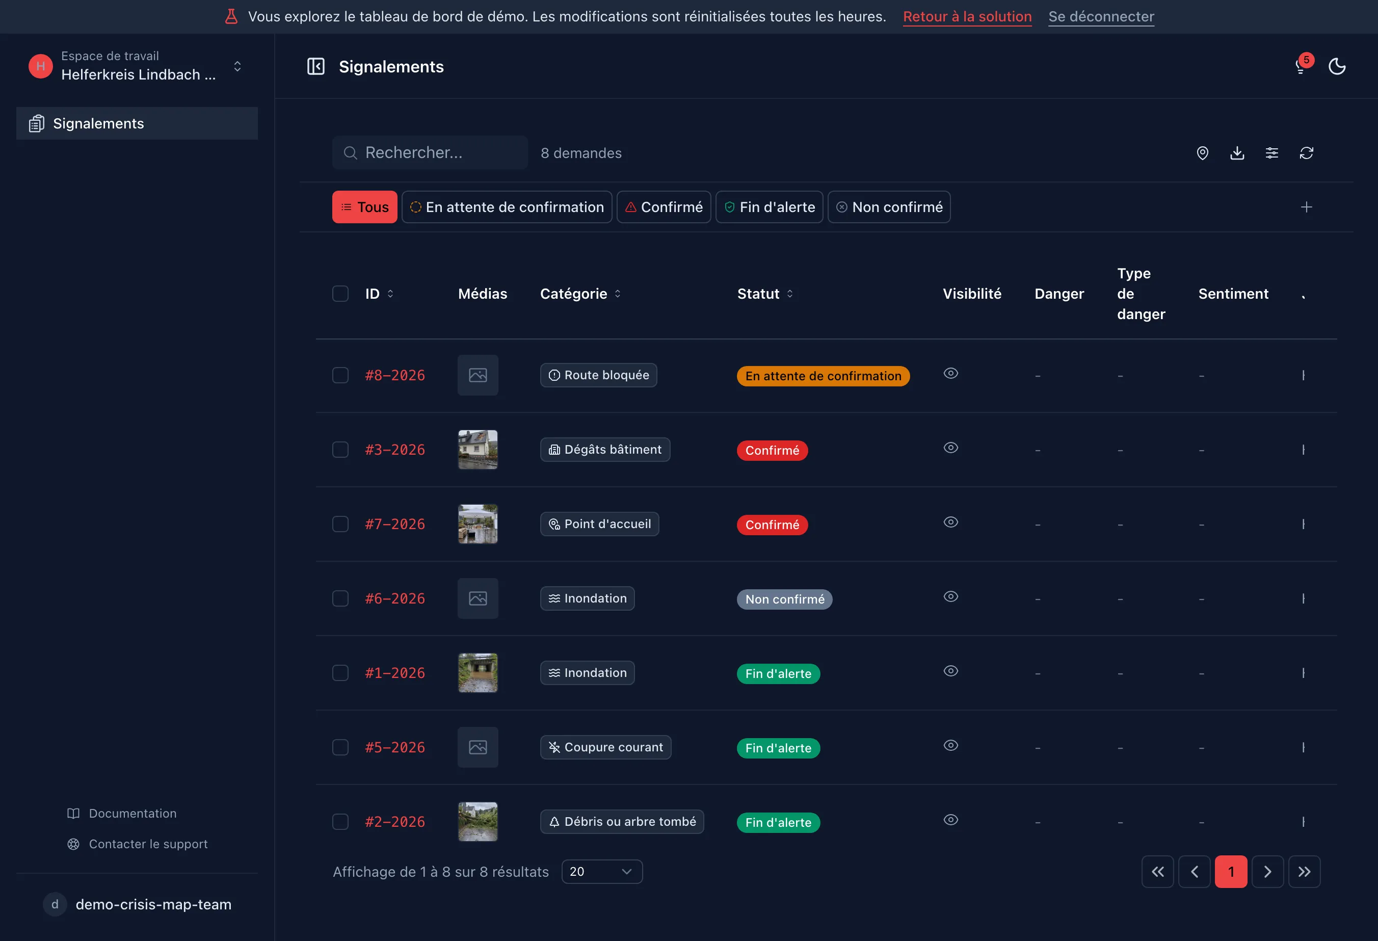1378x941 pixels.
Task: Open the map view pin icon
Action: [x=1202, y=153]
